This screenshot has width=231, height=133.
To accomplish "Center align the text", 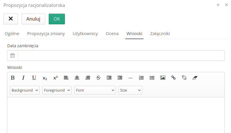I will click(77, 78).
